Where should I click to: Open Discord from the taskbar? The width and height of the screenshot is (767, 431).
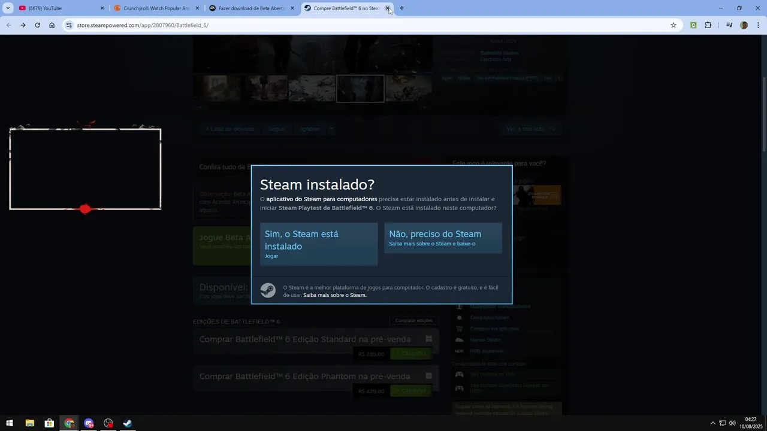coord(89,423)
